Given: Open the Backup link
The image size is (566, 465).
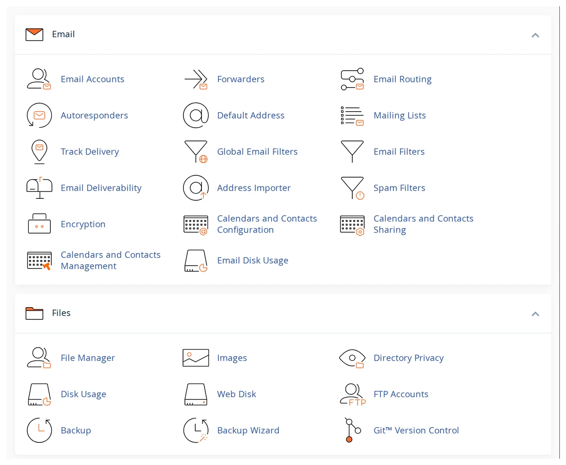Looking at the screenshot, I should 76,431.
